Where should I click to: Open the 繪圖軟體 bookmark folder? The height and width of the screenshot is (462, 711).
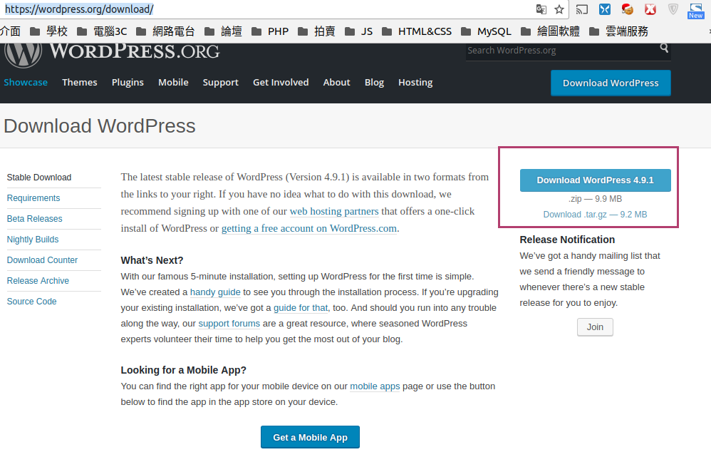550,31
